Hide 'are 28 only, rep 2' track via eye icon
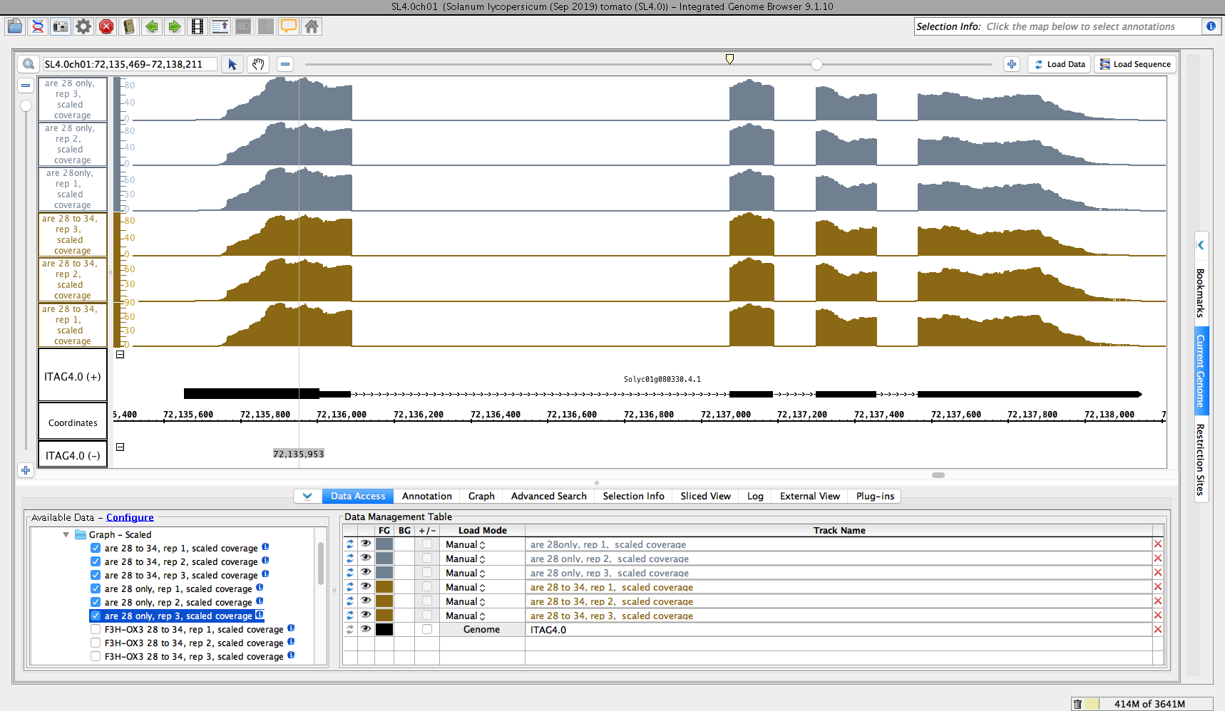 [x=366, y=559]
